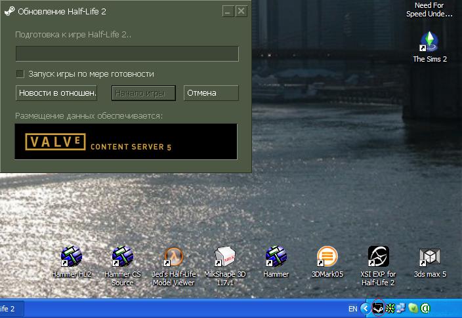
Task: Click the 'Новости в отношен.' button
Action: (x=56, y=93)
